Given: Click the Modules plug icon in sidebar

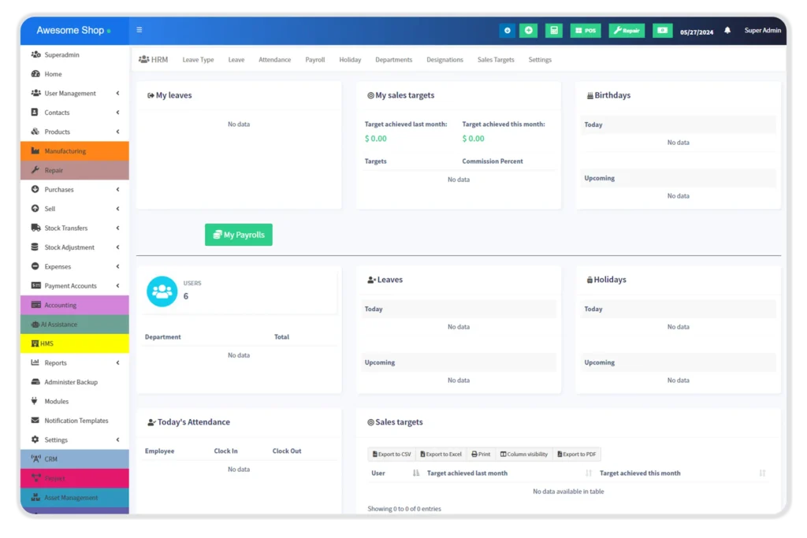Looking at the screenshot, I should pos(35,402).
